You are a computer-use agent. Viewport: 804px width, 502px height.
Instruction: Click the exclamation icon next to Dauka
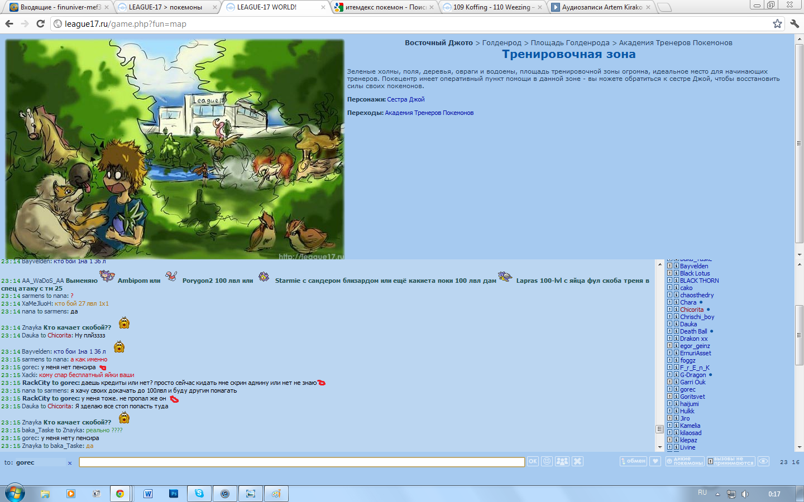670,324
